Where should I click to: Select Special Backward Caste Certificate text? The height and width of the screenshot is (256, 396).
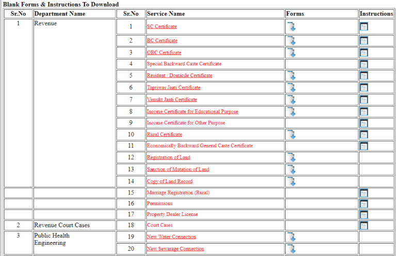(x=184, y=64)
